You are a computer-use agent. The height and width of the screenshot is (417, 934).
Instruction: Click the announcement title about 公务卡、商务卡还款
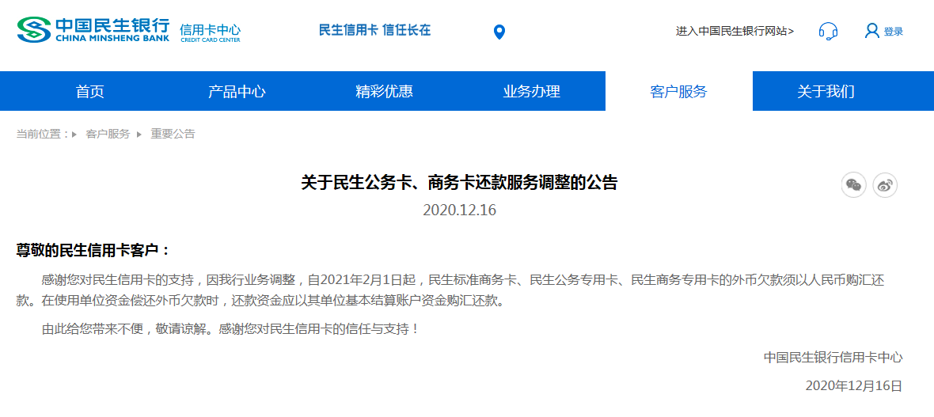pyautogui.click(x=459, y=182)
